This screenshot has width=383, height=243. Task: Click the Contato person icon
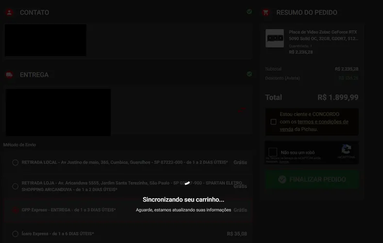pos(9,13)
